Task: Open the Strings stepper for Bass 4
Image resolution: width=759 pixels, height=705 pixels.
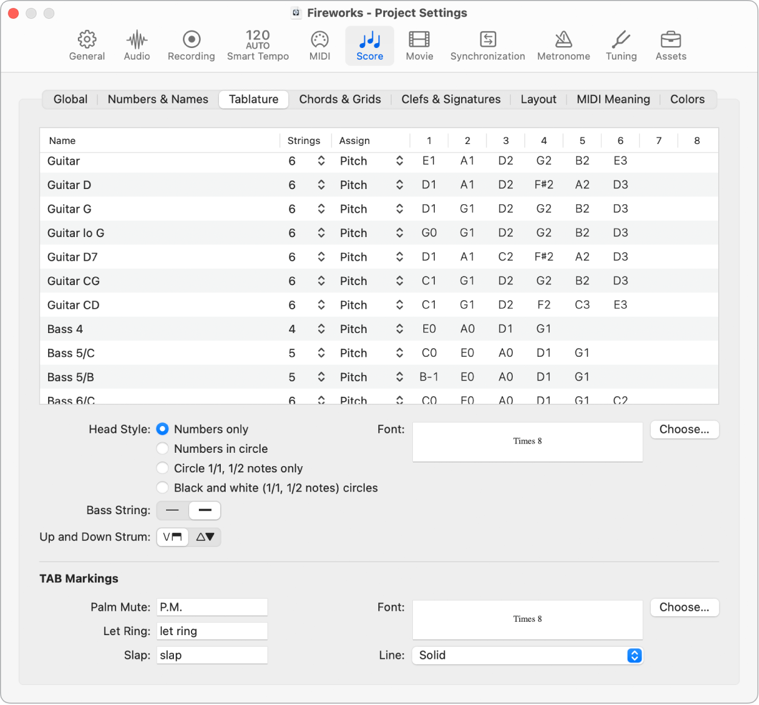Action: [321, 329]
